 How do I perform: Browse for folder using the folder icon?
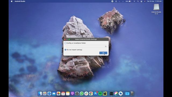(x=106, y=46)
